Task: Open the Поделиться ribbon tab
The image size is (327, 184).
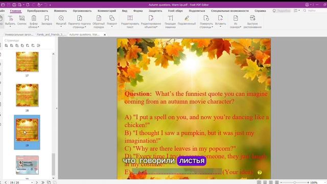Action: pos(197,11)
